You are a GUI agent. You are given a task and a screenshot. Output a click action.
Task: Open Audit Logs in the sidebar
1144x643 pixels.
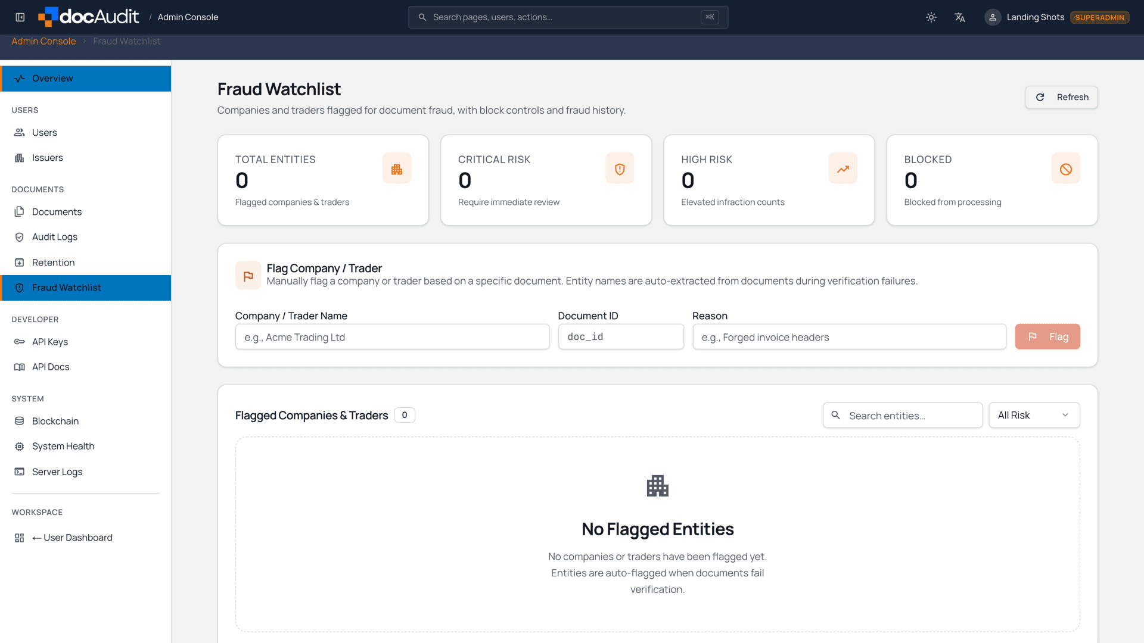[x=86, y=237]
